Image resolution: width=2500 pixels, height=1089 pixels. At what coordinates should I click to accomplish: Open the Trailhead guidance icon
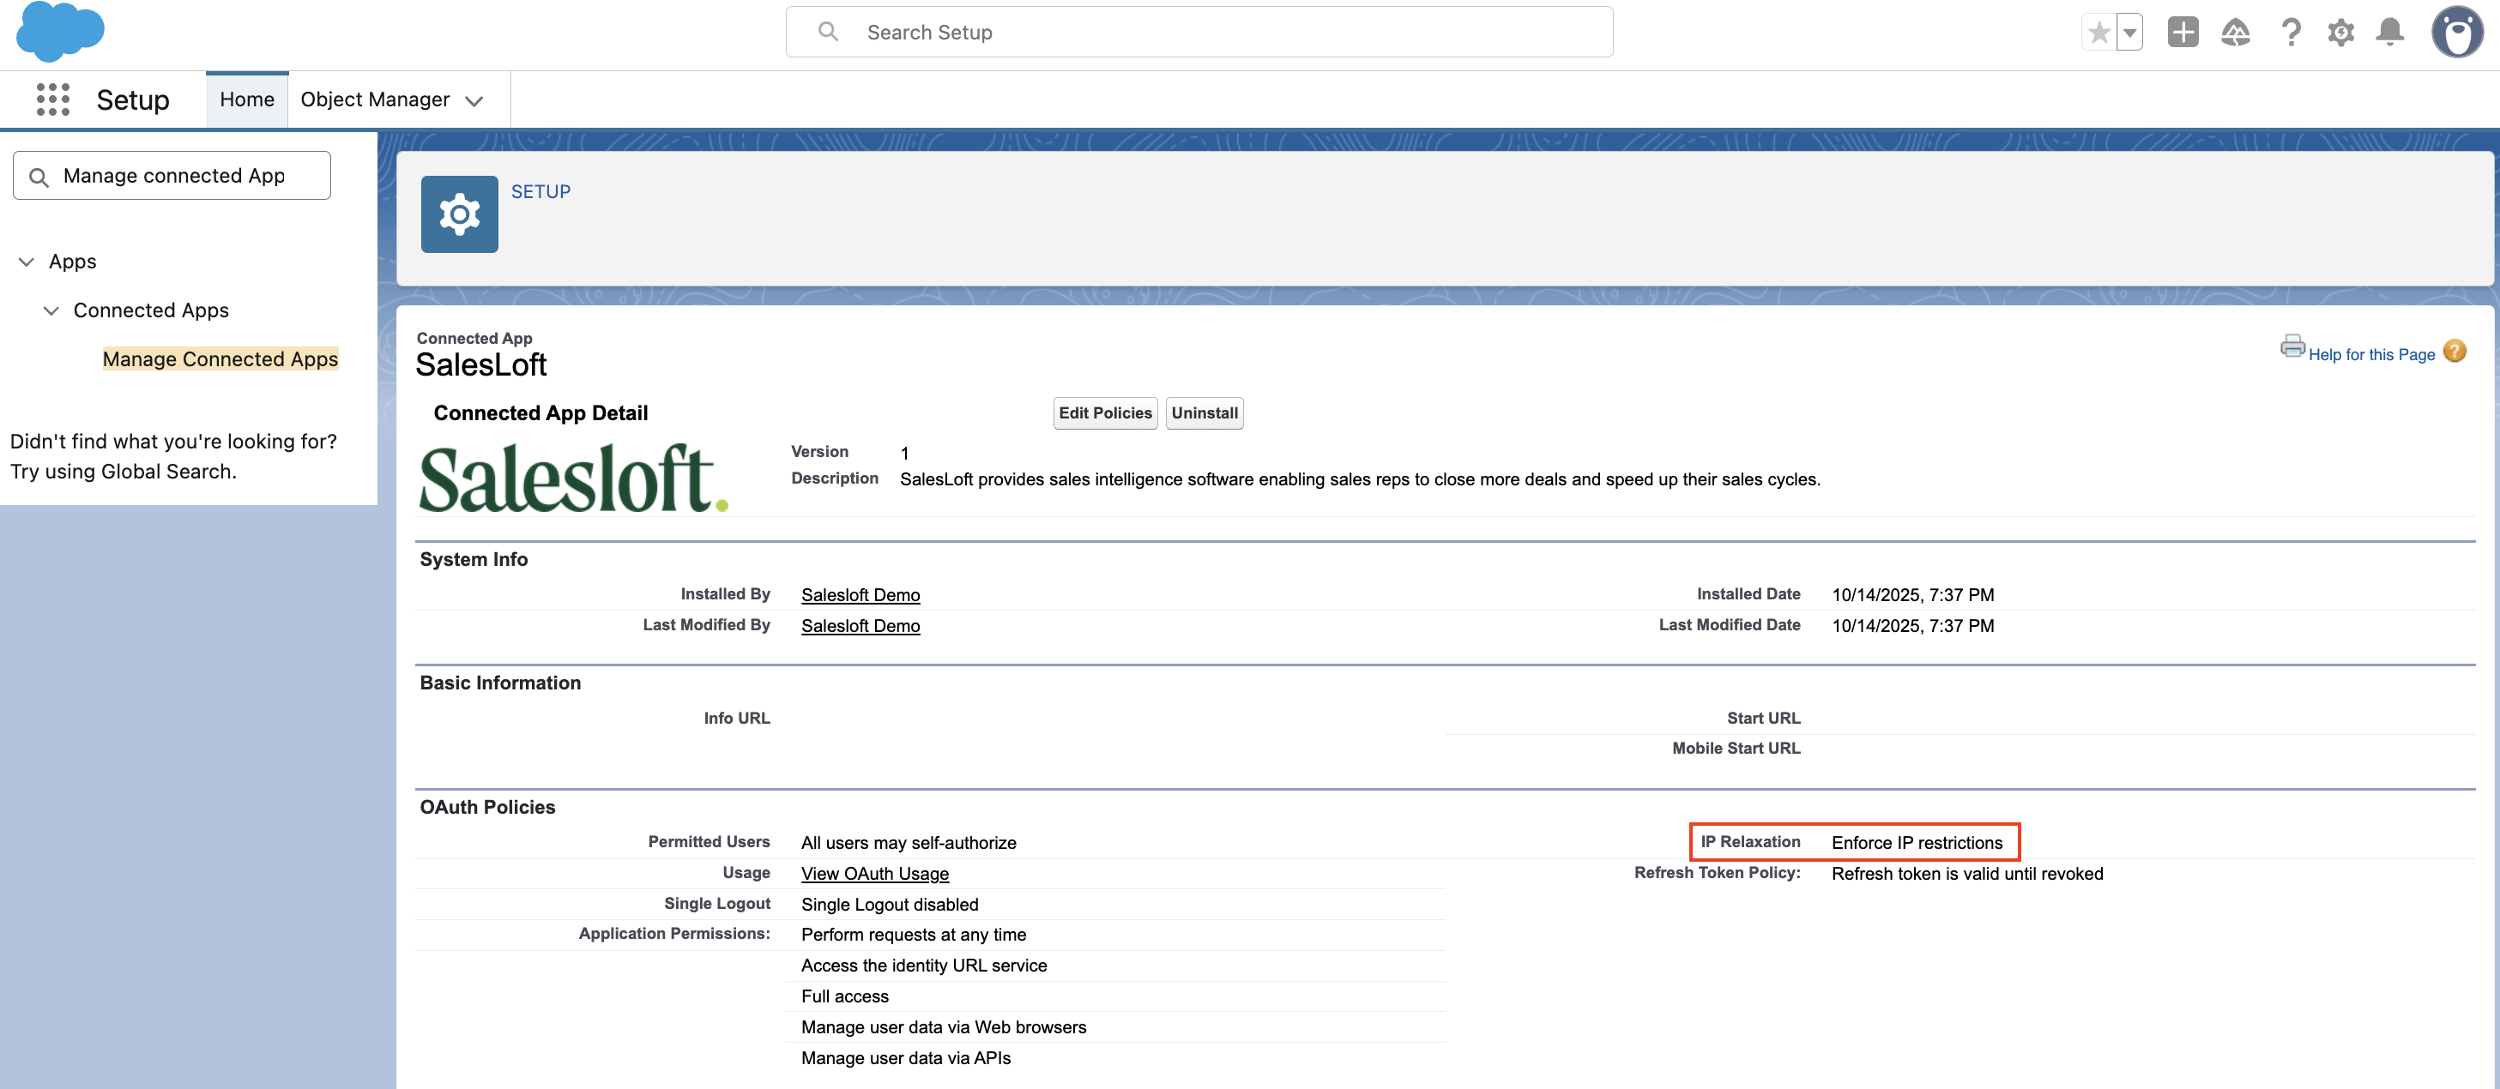click(x=2235, y=32)
